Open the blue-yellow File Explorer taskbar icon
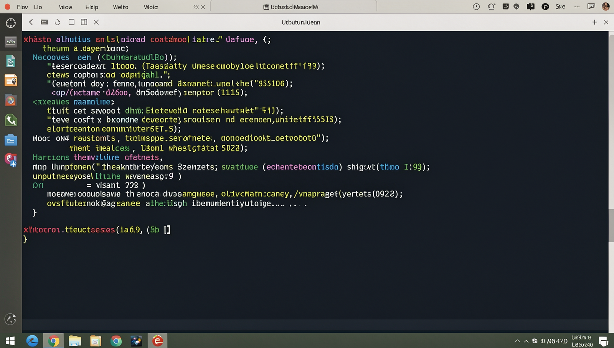Image resolution: width=614 pixels, height=348 pixels. pyautogui.click(x=75, y=341)
